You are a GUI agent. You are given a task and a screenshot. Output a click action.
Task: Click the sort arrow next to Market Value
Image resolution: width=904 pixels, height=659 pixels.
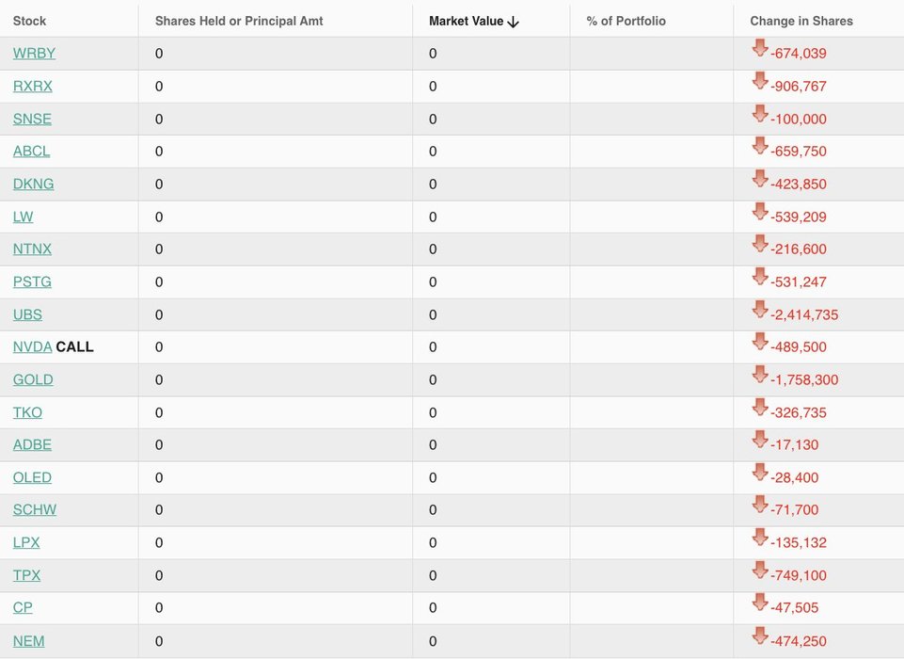click(513, 22)
